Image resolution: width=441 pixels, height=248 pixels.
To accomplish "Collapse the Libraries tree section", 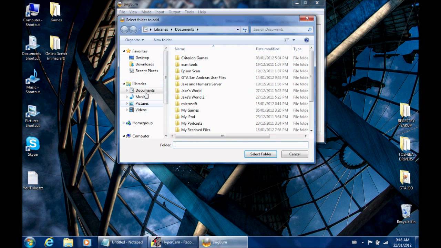I will 124,84.
